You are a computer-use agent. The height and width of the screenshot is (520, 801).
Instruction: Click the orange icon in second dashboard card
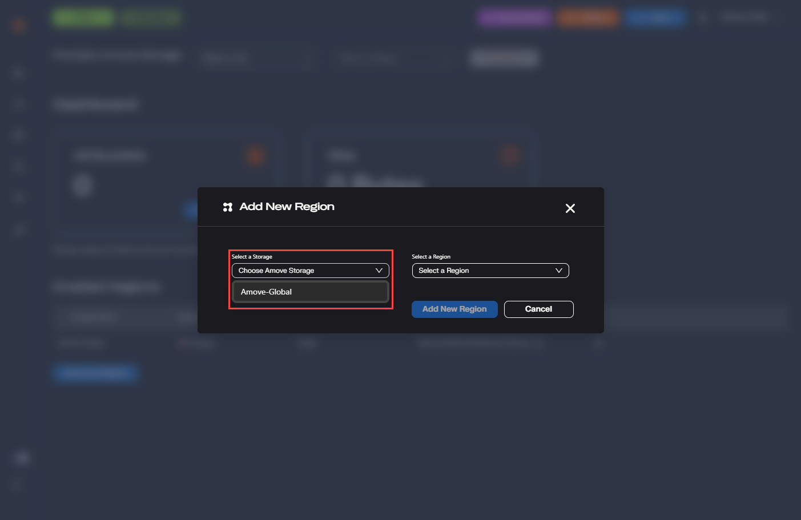509,155
